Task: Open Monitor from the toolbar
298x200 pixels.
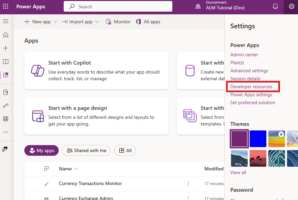Action: [x=118, y=22]
